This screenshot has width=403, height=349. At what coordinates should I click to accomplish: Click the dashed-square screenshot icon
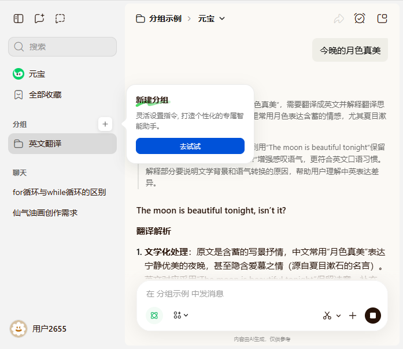pos(60,18)
